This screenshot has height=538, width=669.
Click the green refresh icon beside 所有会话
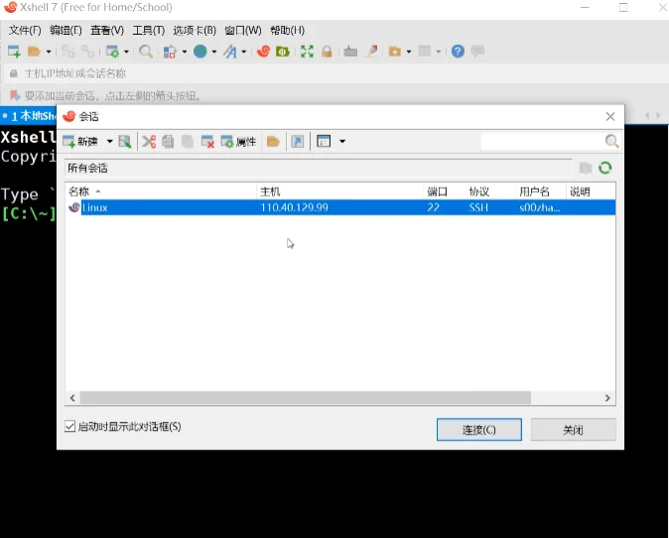[x=605, y=168]
